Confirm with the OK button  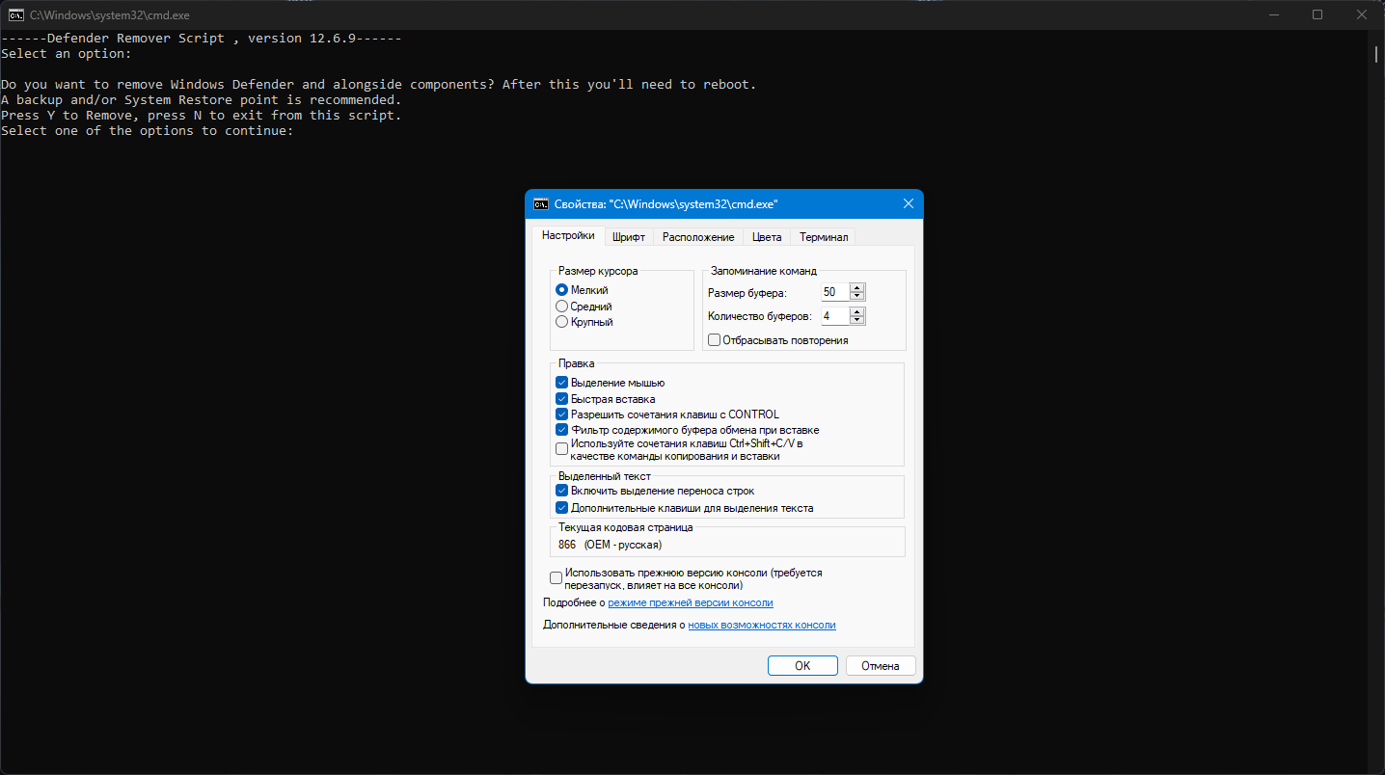802,666
